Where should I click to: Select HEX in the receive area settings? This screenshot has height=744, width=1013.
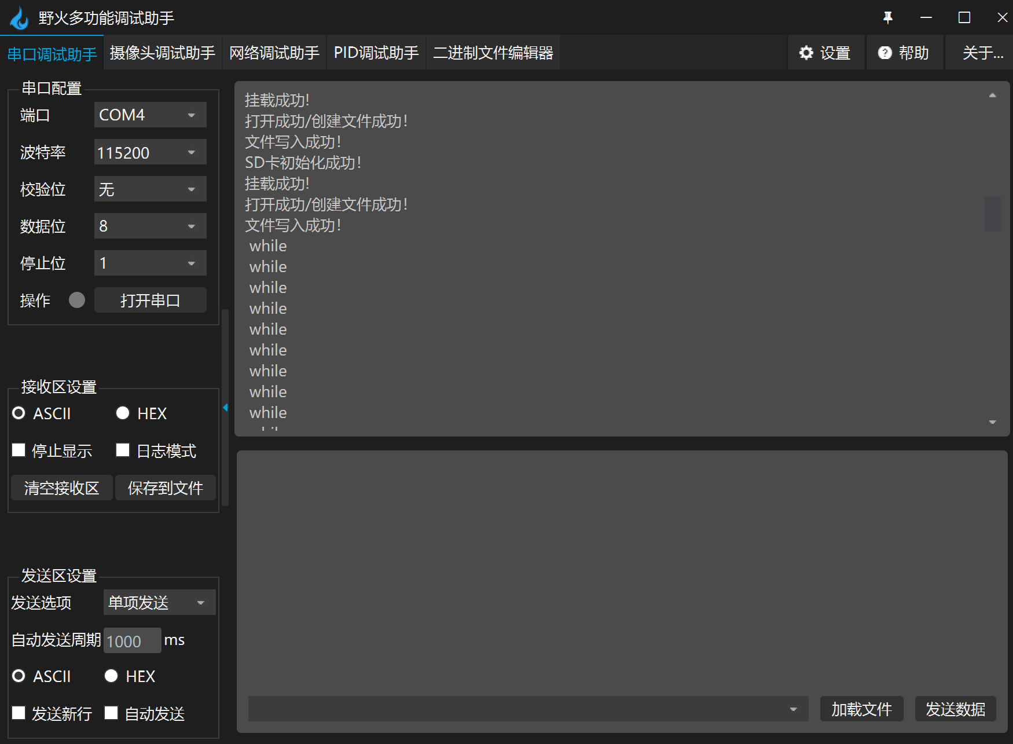click(x=123, y=413)
